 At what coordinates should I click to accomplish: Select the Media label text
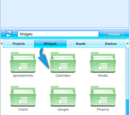tap(103, 75)
